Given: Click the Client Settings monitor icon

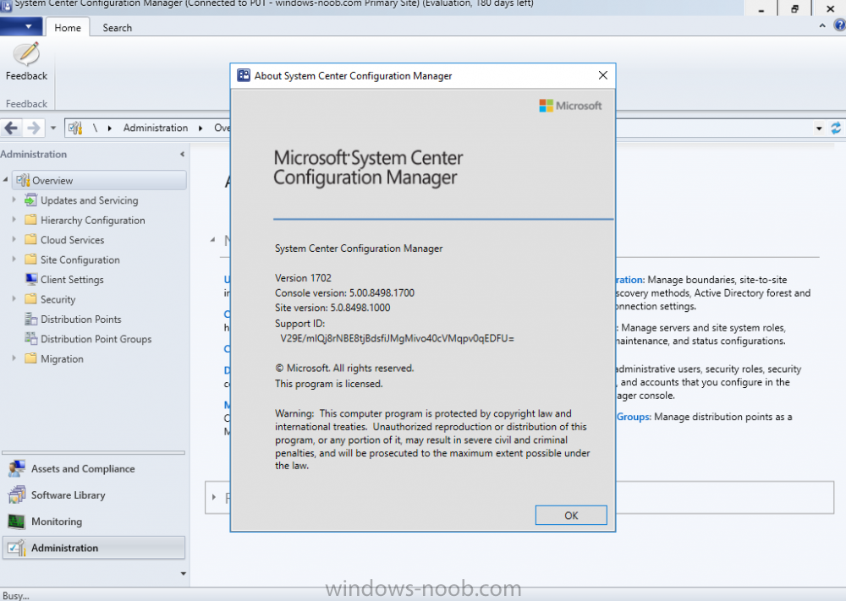Looking at the screenshot, I should (30, 279).
